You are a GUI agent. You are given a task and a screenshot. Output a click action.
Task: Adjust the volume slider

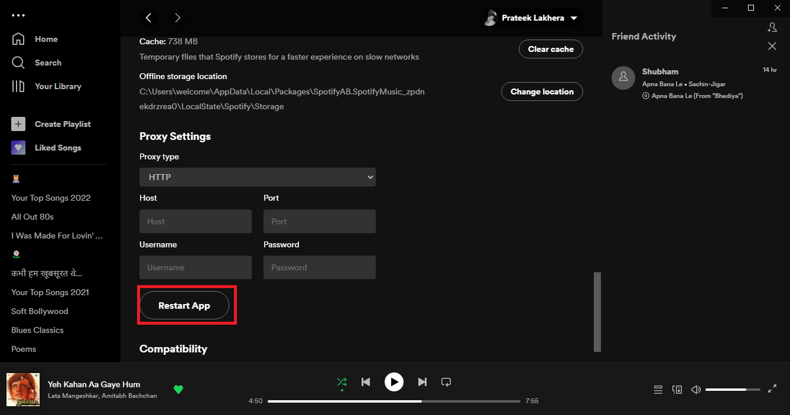click(x=733, y=390)
